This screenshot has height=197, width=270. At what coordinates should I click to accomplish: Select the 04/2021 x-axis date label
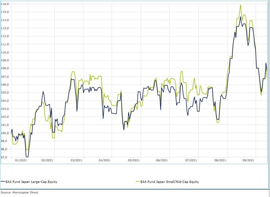click(104, 160)
